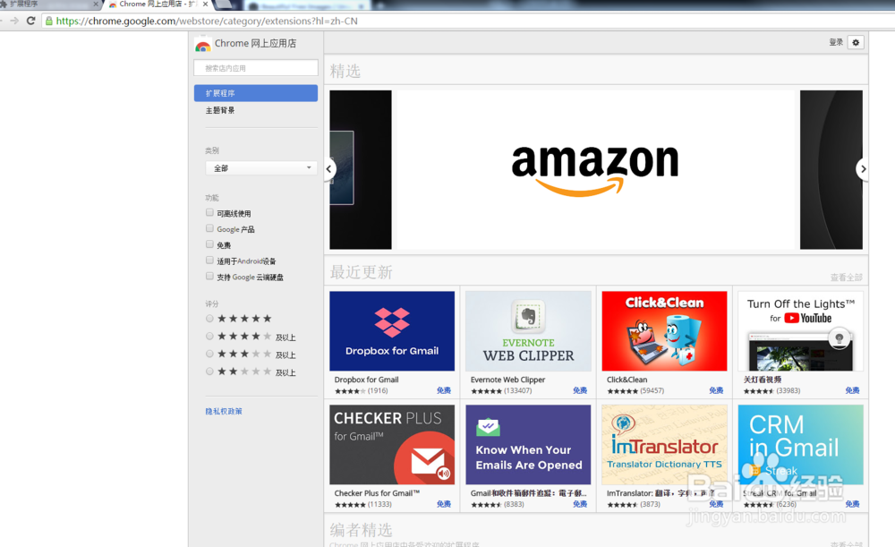Click the Click&Clean title text

[626, 380]
